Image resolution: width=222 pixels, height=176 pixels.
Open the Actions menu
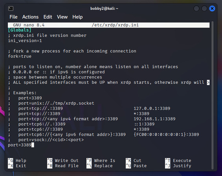30,17
